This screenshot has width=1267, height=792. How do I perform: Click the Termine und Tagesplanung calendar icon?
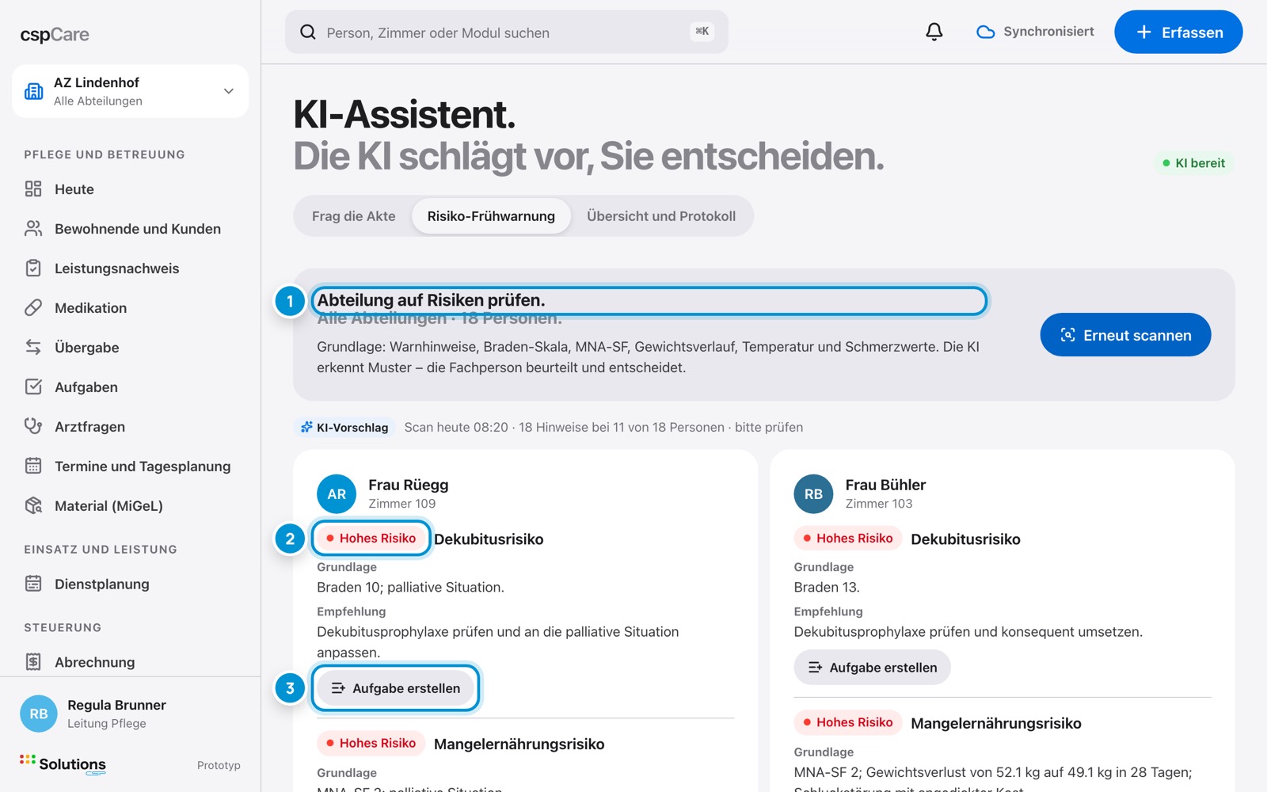(33, 466)
